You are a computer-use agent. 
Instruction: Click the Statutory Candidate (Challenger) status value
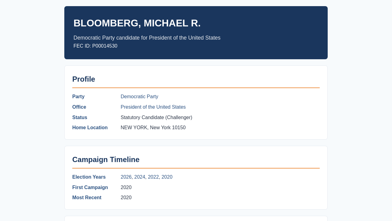point(156,118)
